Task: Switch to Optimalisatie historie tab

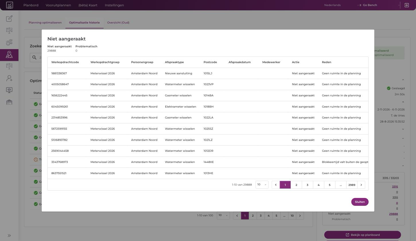Action: pyautogui.click(x=84, y=23)
